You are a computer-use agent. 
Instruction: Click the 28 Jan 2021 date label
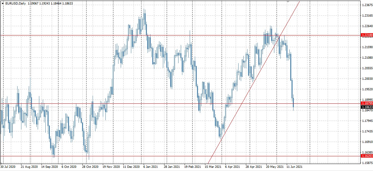click(172, 167)
